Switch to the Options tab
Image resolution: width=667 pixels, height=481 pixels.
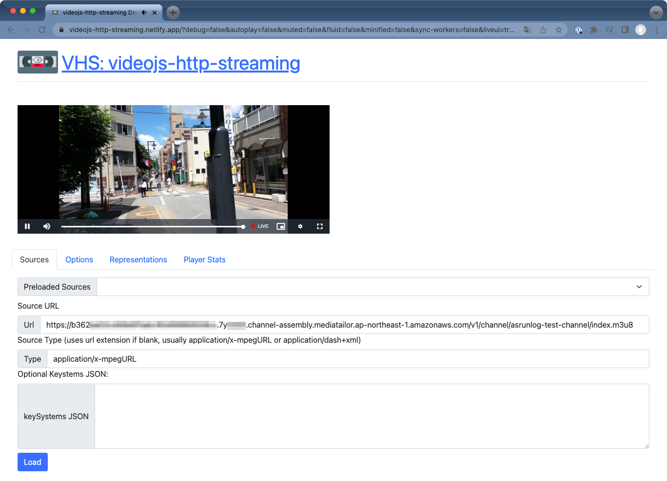pyautogui.click(x=79, y=259)
